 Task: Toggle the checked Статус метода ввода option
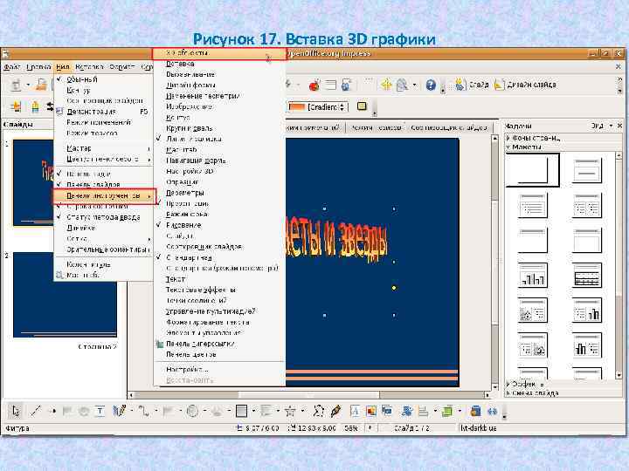click(103, 217)
